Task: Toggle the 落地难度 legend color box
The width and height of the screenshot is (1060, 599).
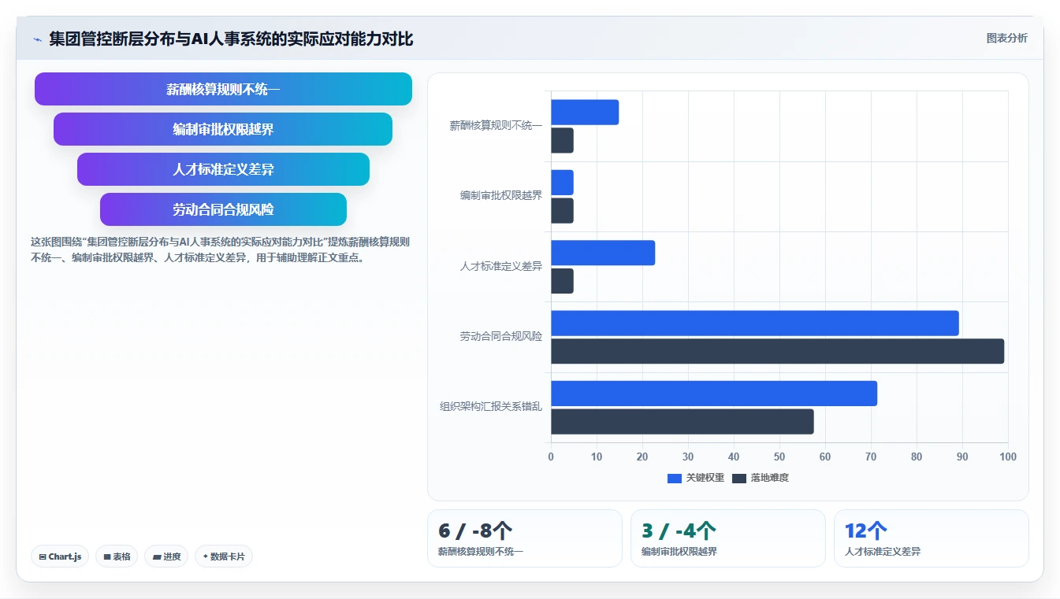Action: click(739, 478)
